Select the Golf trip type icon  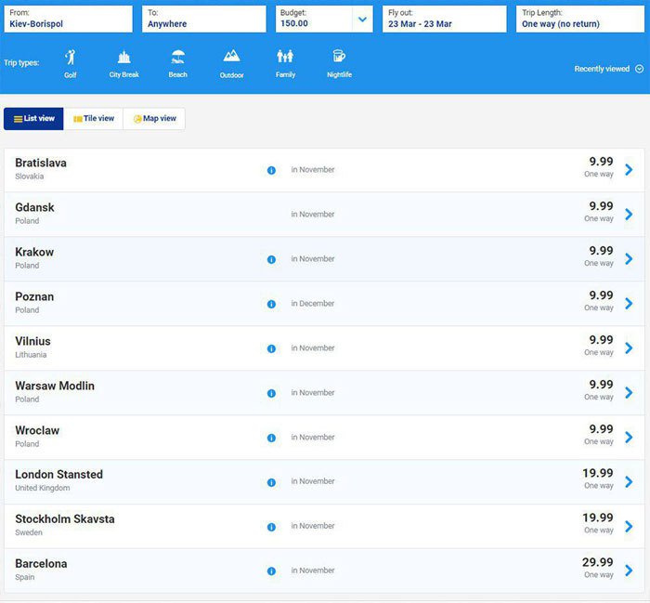(x=71, y=59)
